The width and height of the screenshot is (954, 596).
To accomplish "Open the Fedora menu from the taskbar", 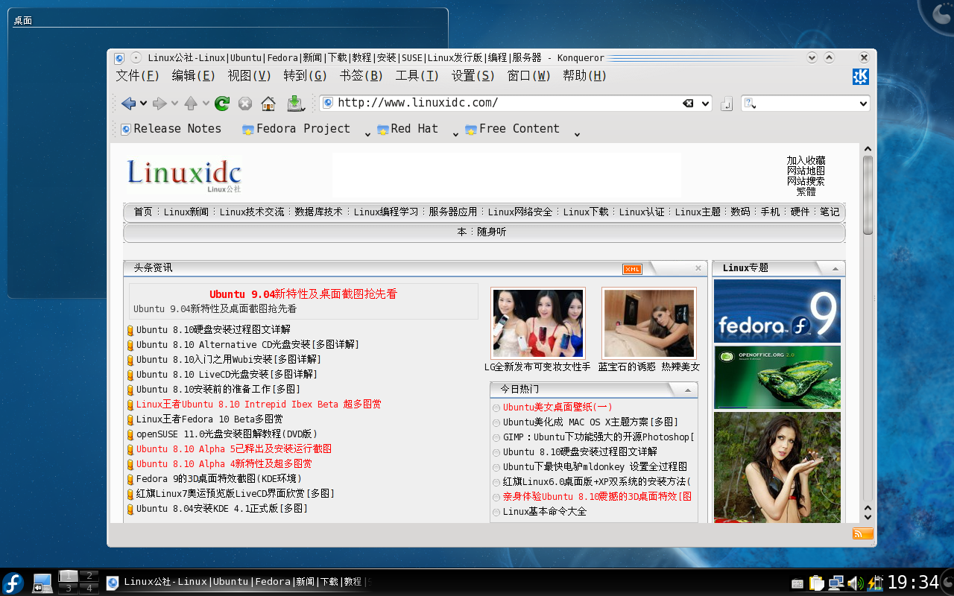I will pyautogui.click(x=11, y=582).
